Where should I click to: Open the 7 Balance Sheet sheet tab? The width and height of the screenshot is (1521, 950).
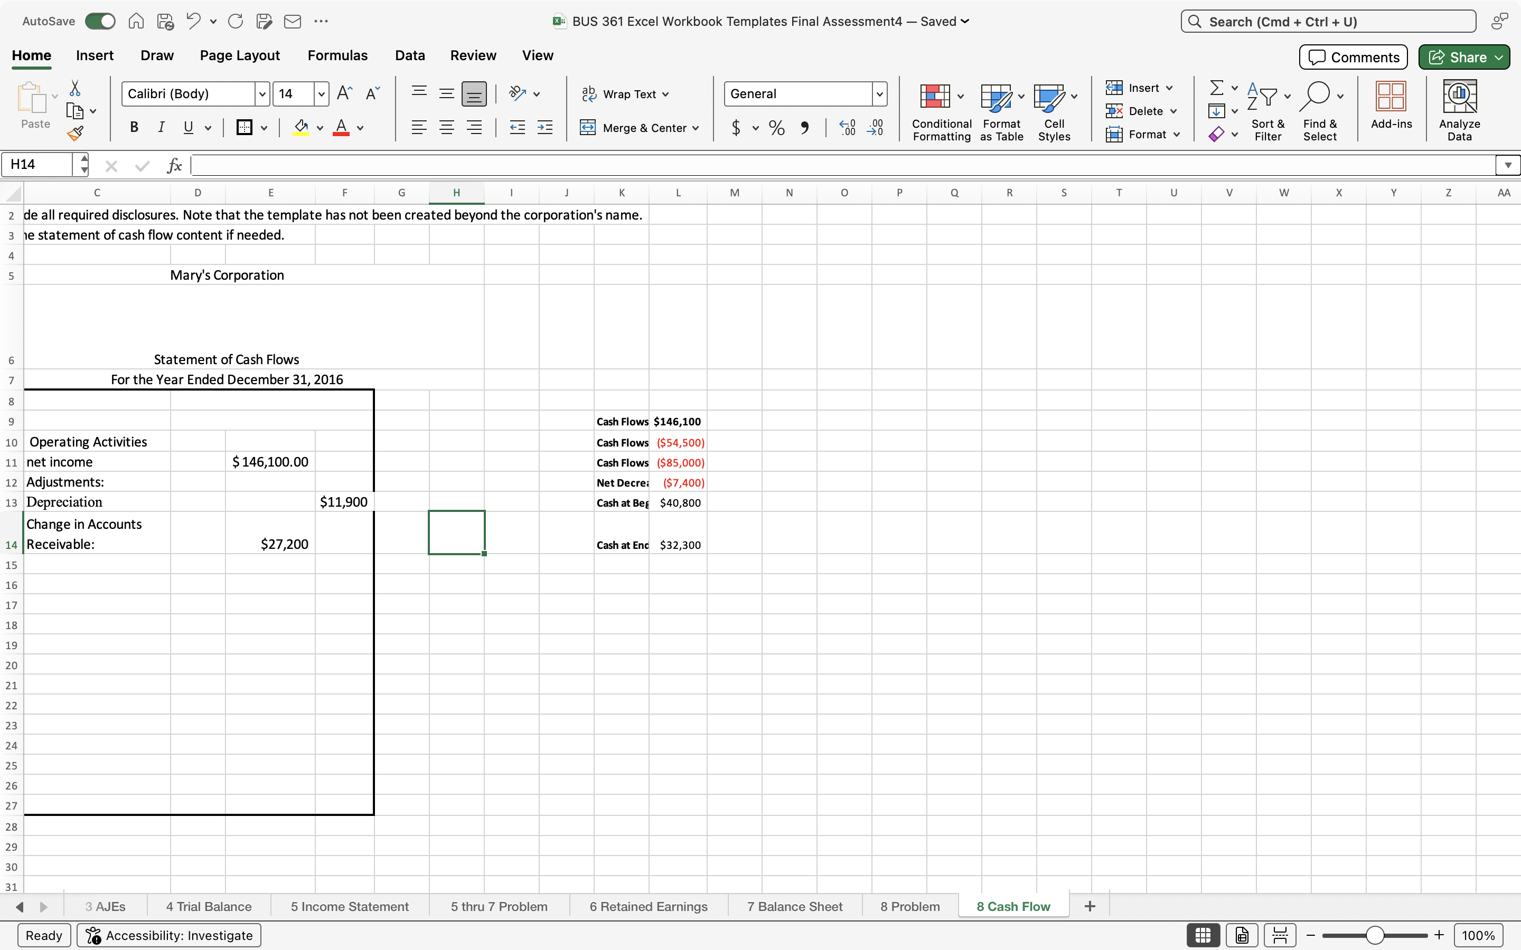coord(794,905)
